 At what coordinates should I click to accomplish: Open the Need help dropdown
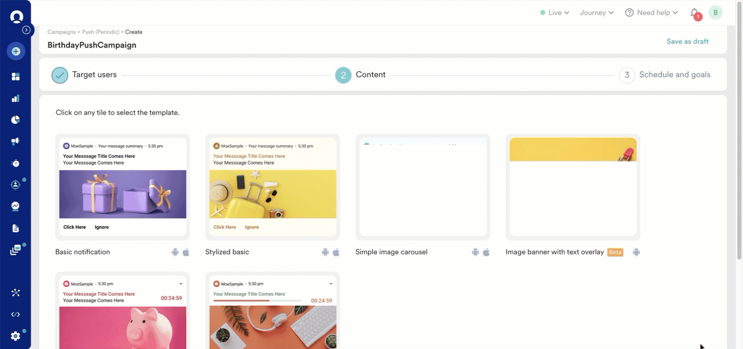[x=651, y=13]
